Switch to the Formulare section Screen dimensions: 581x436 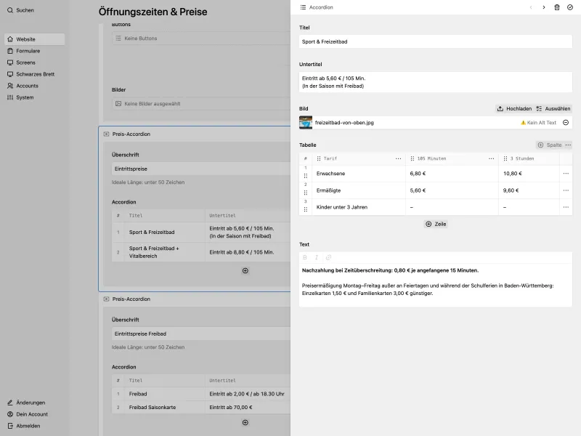[x=28, y=50]
